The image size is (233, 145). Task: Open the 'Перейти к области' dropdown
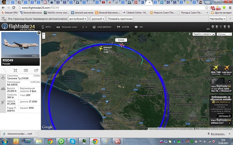click(x=204, y=34)
